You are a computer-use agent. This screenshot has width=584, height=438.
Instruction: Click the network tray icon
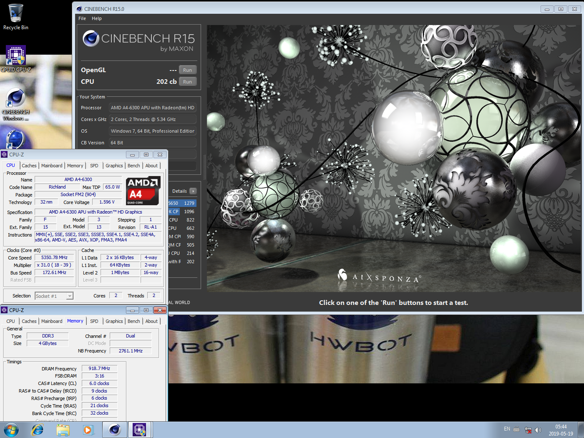click(528, 430)
